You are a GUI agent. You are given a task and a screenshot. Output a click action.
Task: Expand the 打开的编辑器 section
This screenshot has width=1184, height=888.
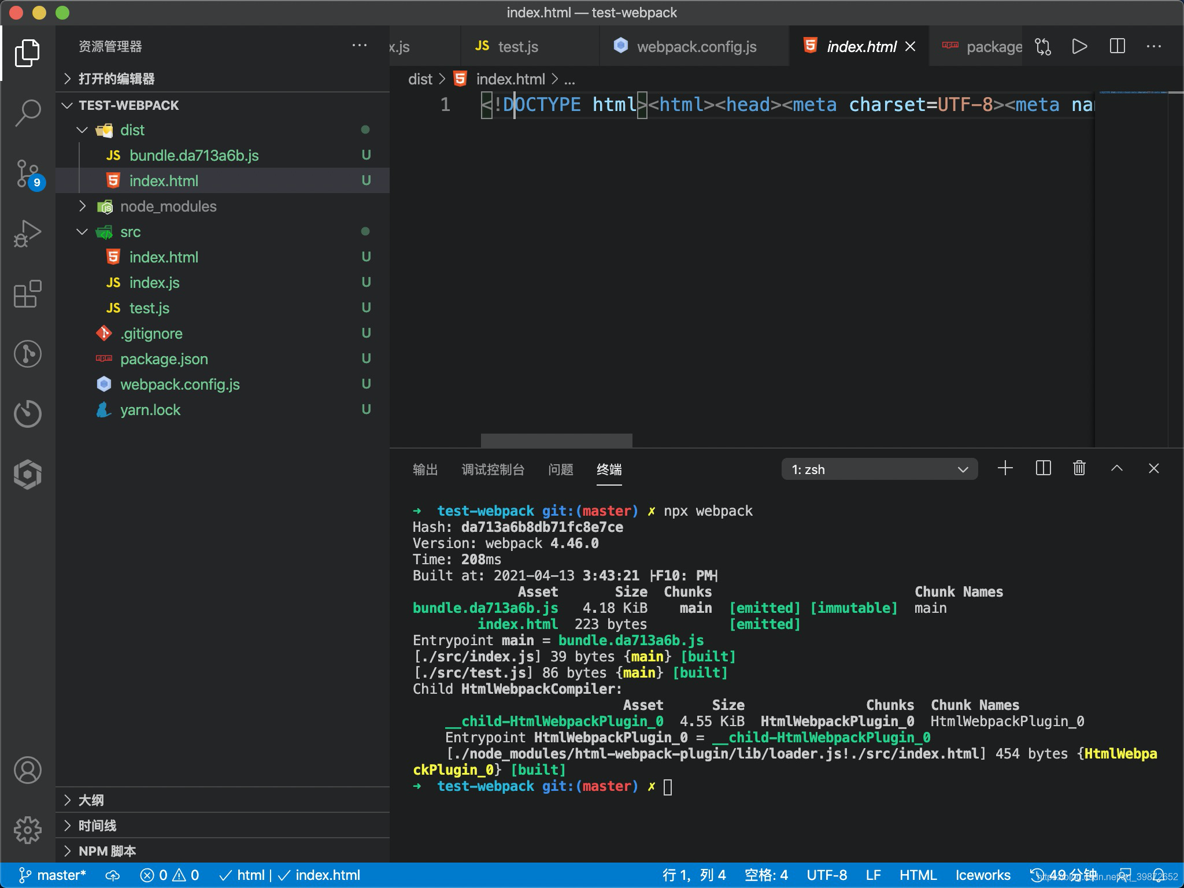(x=223, y=79)
